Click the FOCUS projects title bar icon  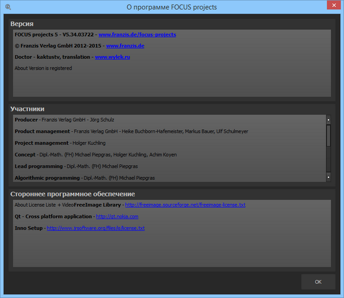point(8,7)
